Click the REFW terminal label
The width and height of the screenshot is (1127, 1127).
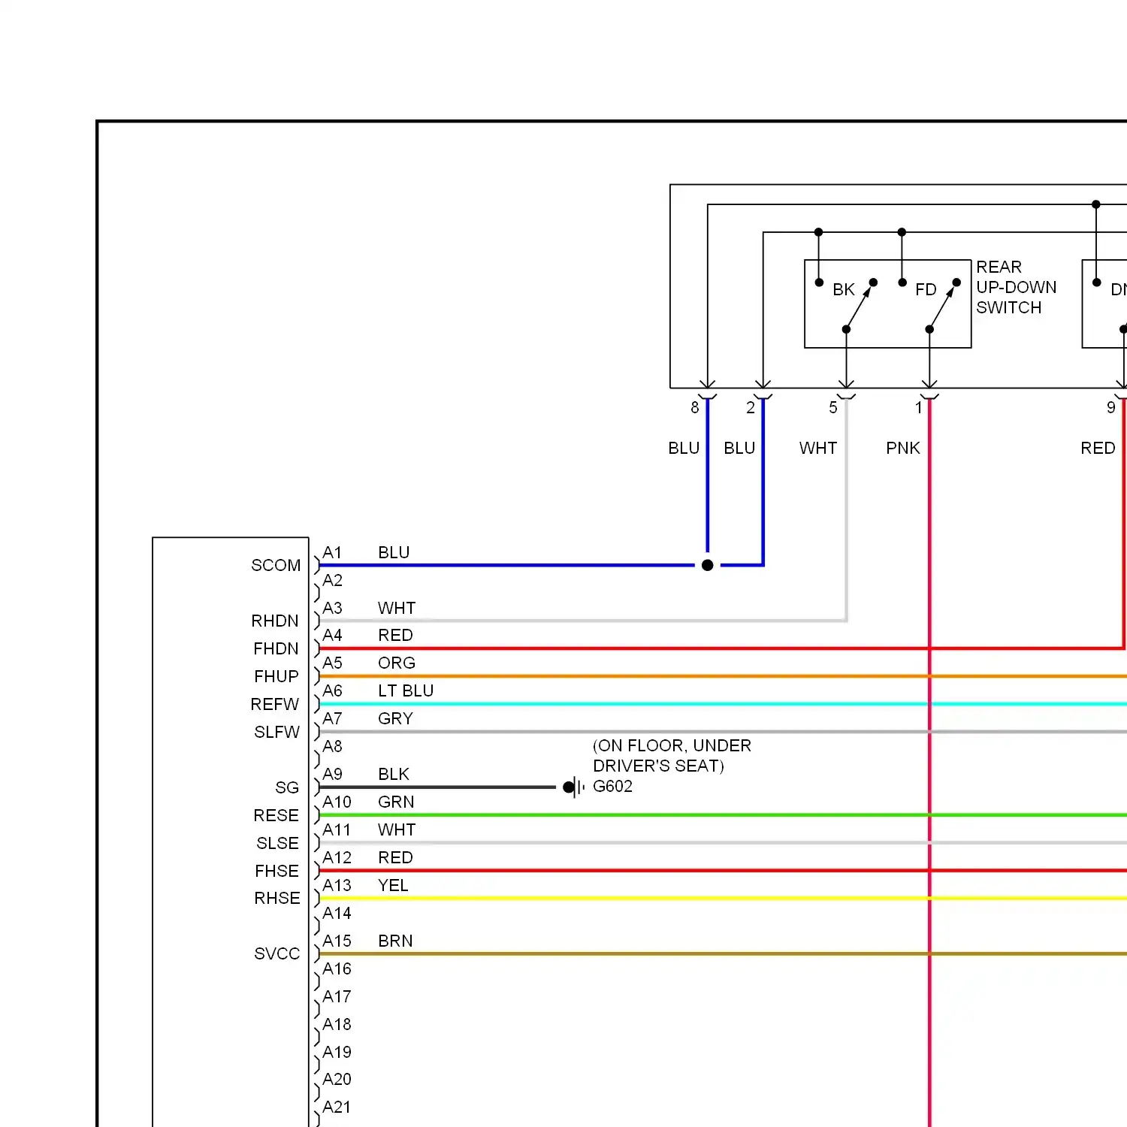[x=275, y=704]
